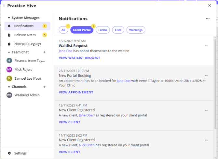Open the Notifications header three-dot menu

tap(208, 19)
